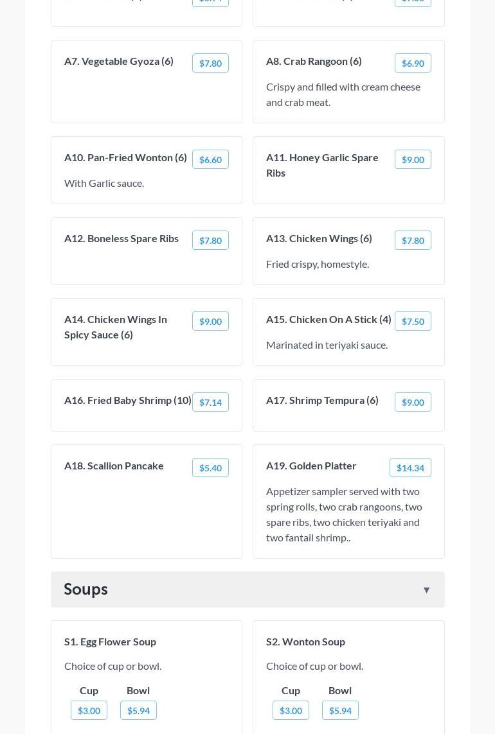The width and height of the screenshot is (495, 734).
Task: Choose Chicken Wings In Spicy Sauce $9.00
Action: pyautogui.click(x=210, y=321)
